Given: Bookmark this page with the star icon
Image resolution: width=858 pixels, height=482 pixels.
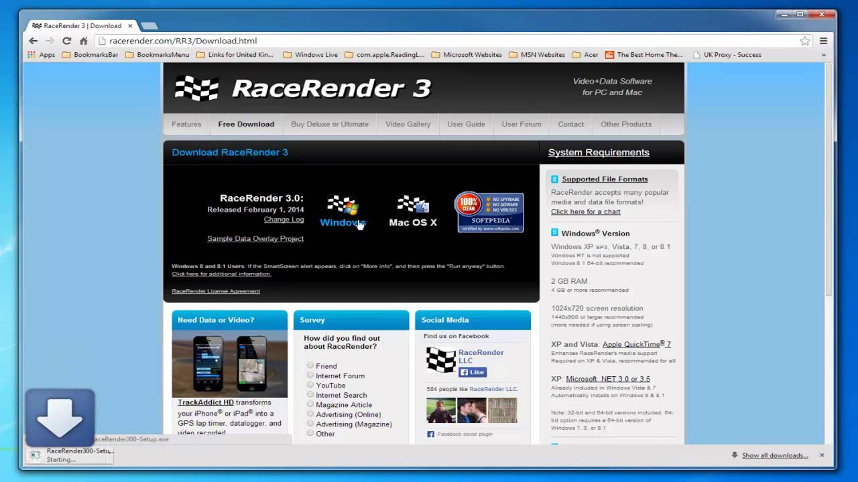Looking at the screenshot, I should click(x=805, y=41).
